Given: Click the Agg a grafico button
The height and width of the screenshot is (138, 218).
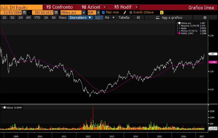Looking at the screenshot, I should point(169,18).
